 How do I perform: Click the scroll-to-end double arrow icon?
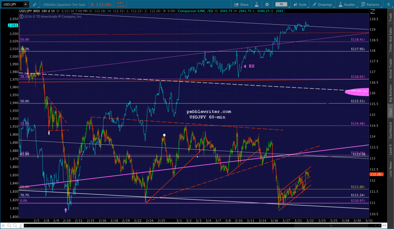[x=384, y=226]
